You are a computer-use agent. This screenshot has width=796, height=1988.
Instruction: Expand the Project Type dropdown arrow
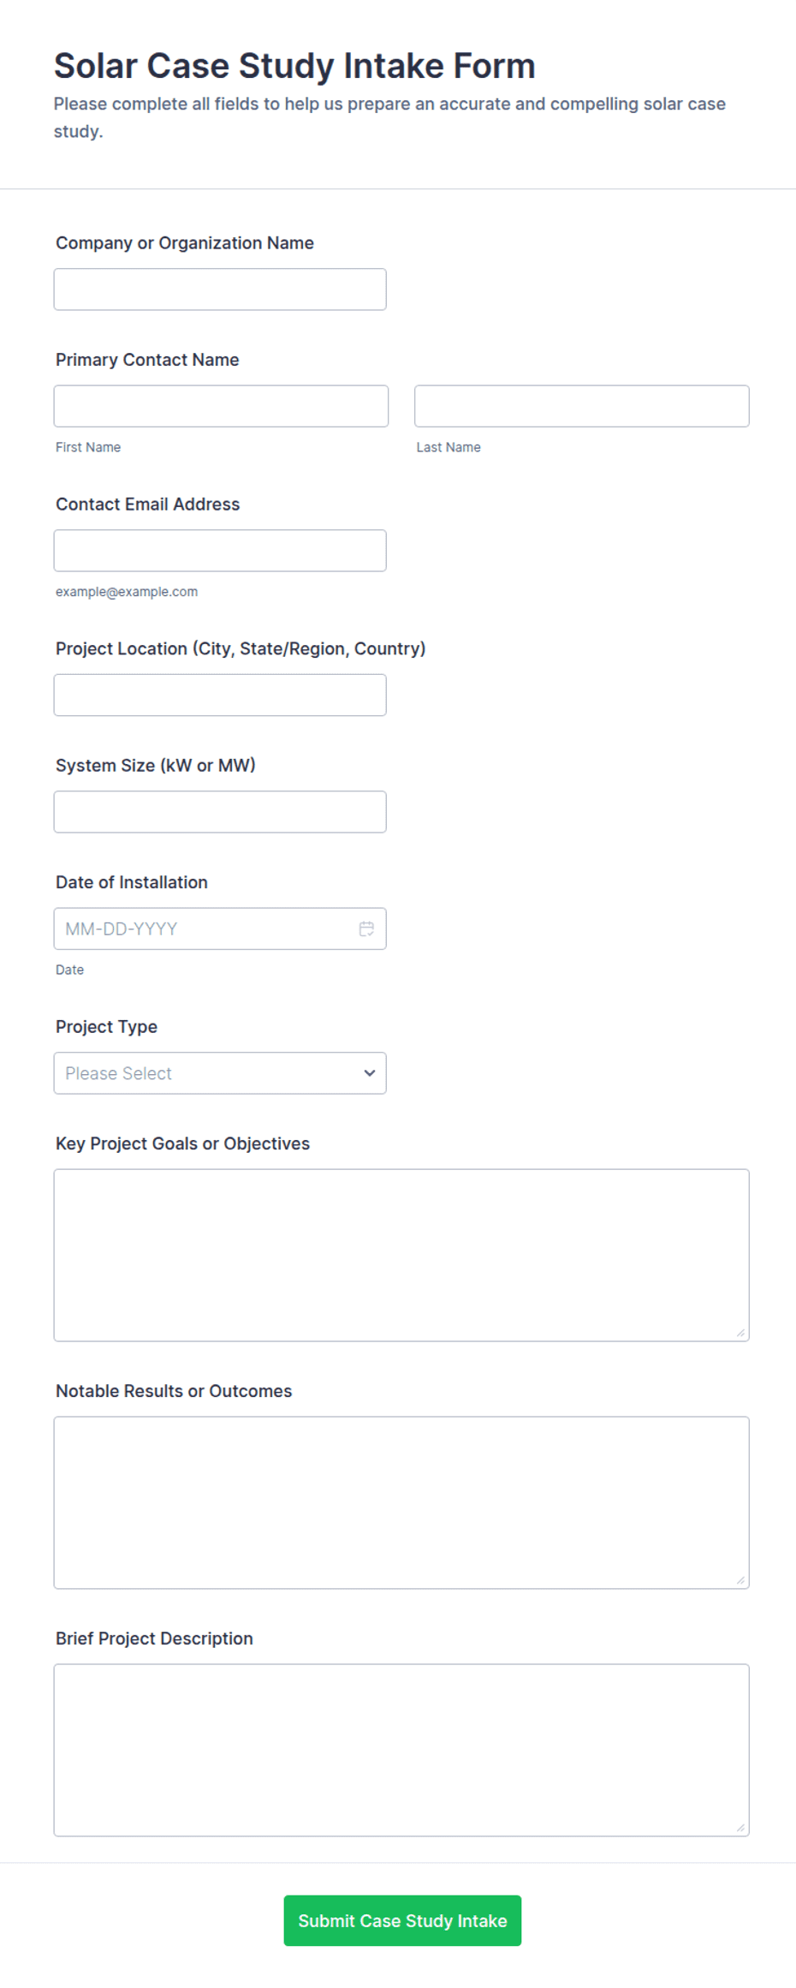[370, 1073]
